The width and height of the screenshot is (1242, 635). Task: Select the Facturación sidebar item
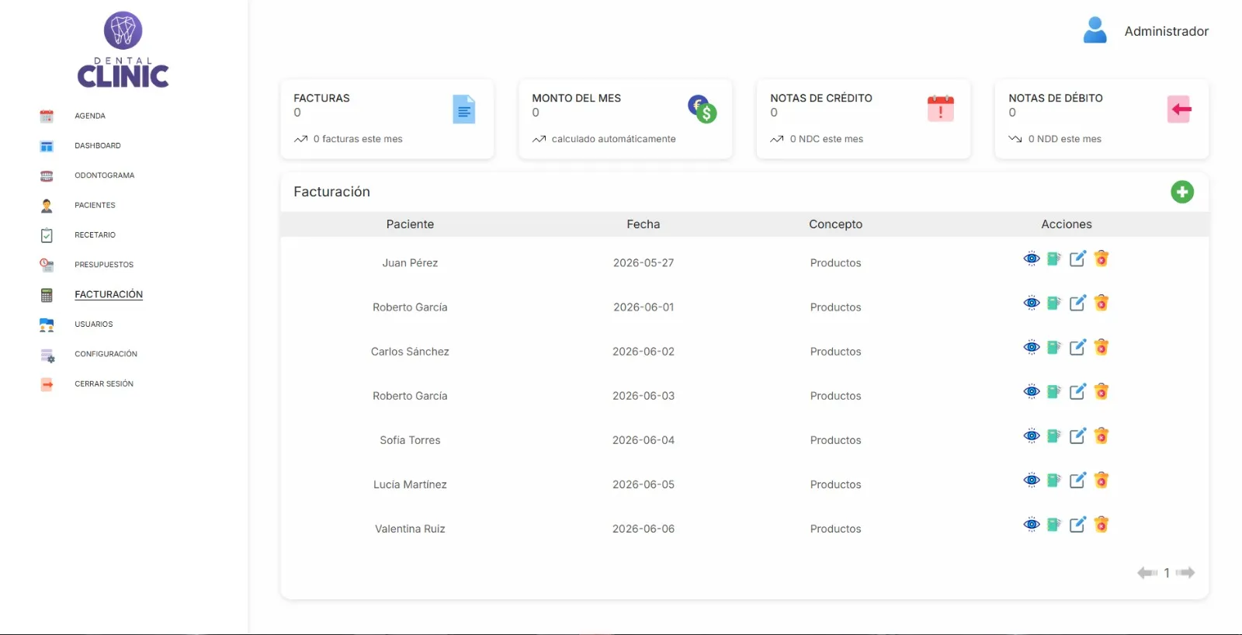109,294
